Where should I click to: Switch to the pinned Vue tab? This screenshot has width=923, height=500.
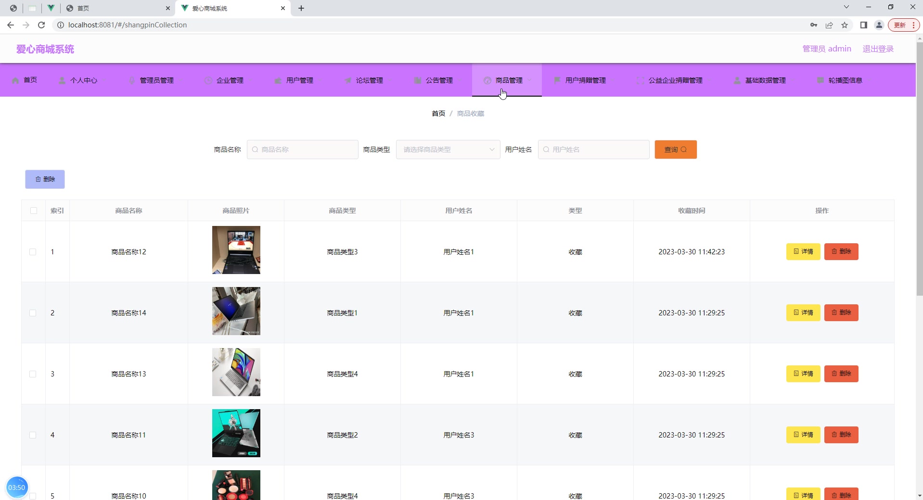(x=51, y=8)
